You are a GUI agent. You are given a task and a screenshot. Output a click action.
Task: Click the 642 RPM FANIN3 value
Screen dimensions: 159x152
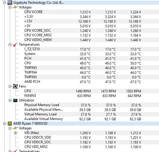tap(134, 96)
